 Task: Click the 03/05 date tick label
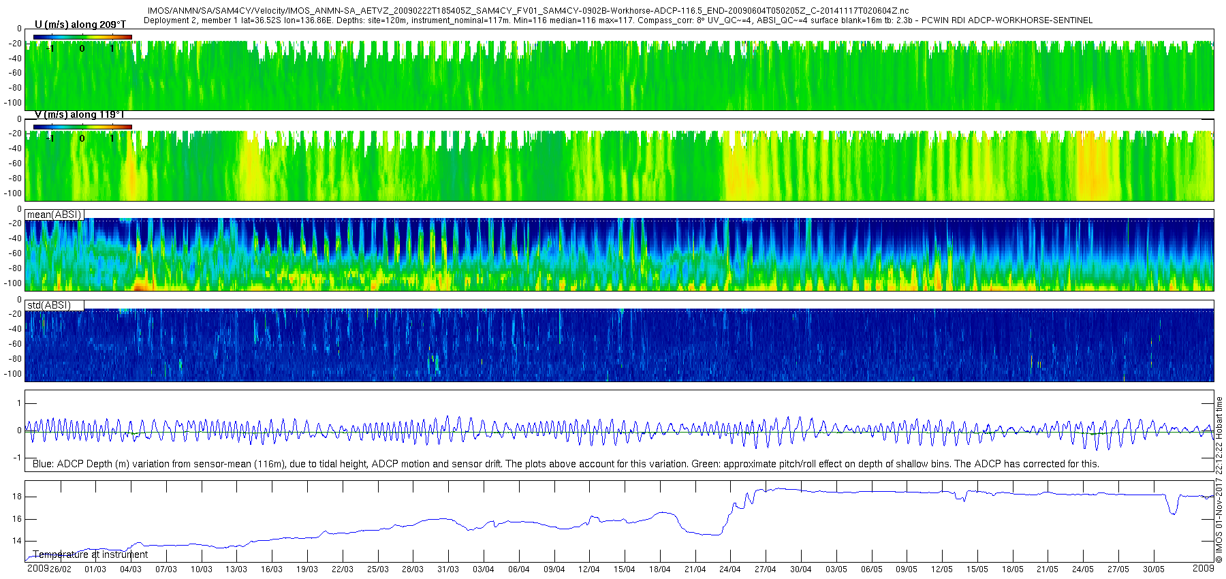(x=836, y=569)
